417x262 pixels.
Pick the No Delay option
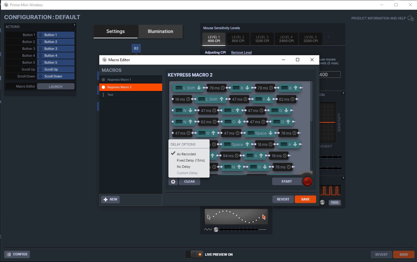pos(184,167)
